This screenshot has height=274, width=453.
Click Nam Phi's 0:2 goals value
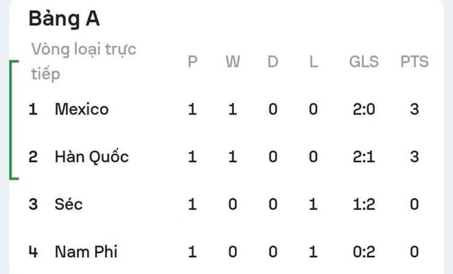coord(364,252)
